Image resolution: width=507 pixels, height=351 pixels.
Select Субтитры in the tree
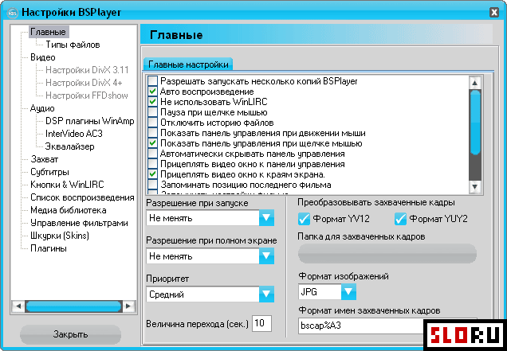tap(49, 172)
